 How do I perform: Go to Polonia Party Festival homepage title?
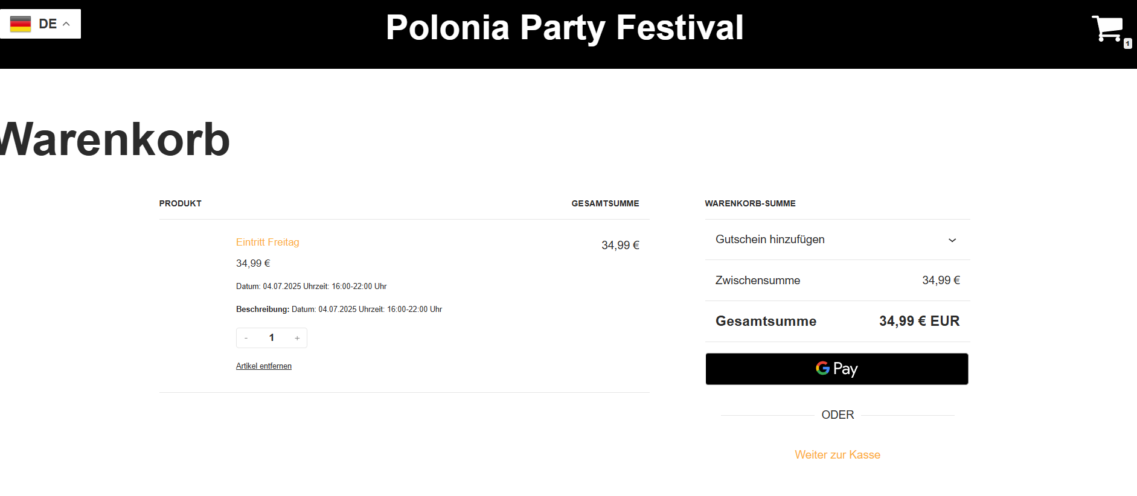[565, 28]
